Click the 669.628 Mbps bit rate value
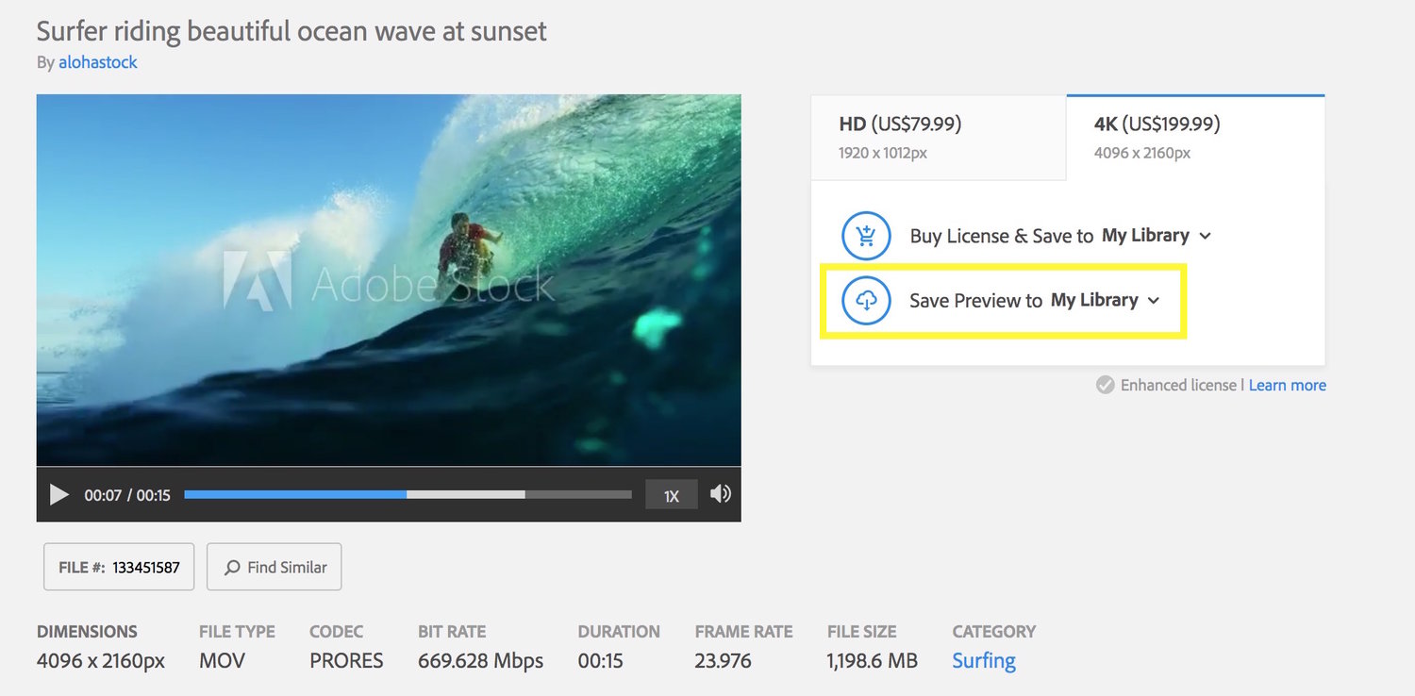This screenshot has width=1415, height=696. [480, 660]
